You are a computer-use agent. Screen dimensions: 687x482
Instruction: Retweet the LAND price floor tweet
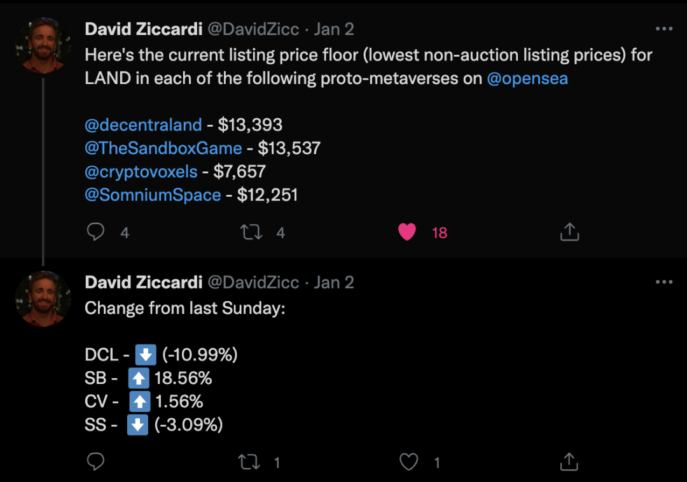252,232
